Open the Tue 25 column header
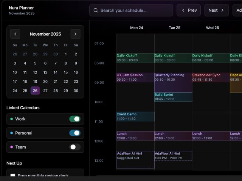This screenshot has height=181, width=242. [x=174, y=28]
